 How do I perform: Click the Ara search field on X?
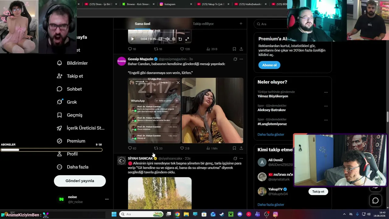(x=270, y=24)
